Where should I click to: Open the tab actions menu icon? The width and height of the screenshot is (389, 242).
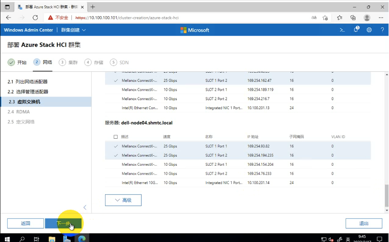[7, 7]
